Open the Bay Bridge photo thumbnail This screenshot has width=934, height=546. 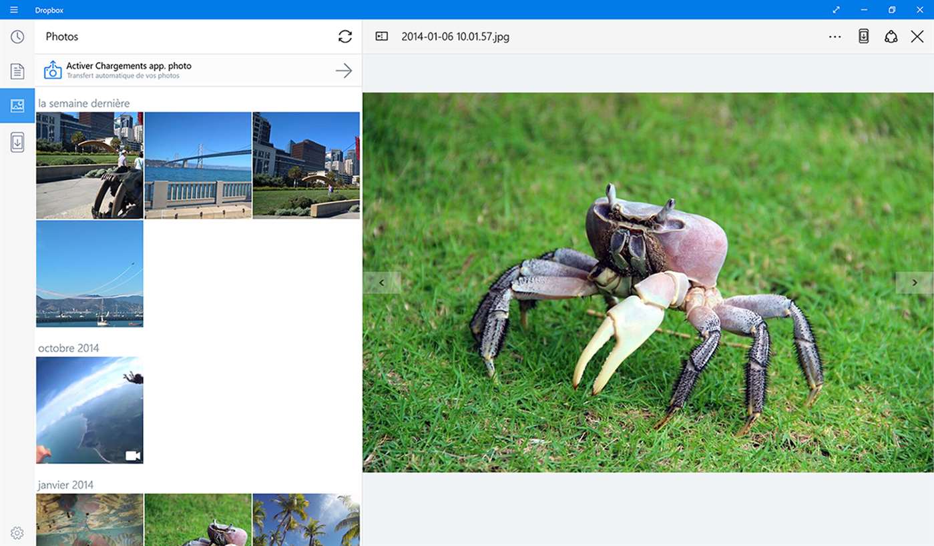point(198,165)
